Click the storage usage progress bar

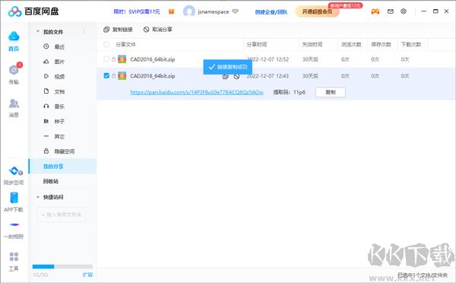(x=62, y=266)
